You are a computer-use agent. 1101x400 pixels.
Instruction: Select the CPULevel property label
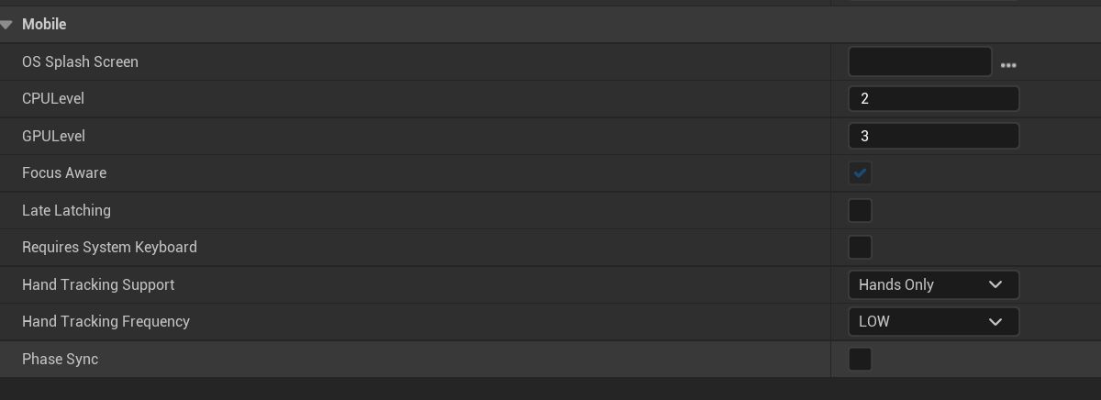pyautogui.click(x=53, y=99)
